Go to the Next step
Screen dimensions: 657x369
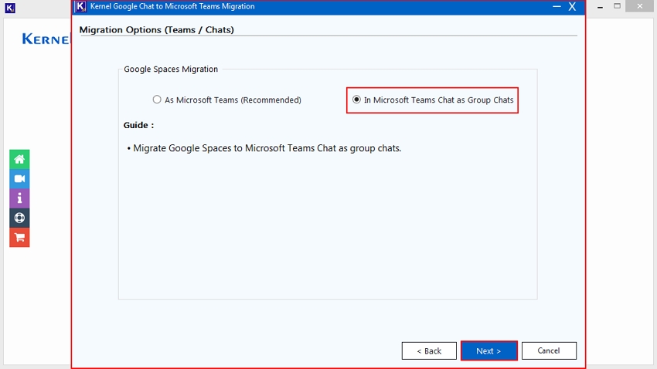tap(488, 350)
